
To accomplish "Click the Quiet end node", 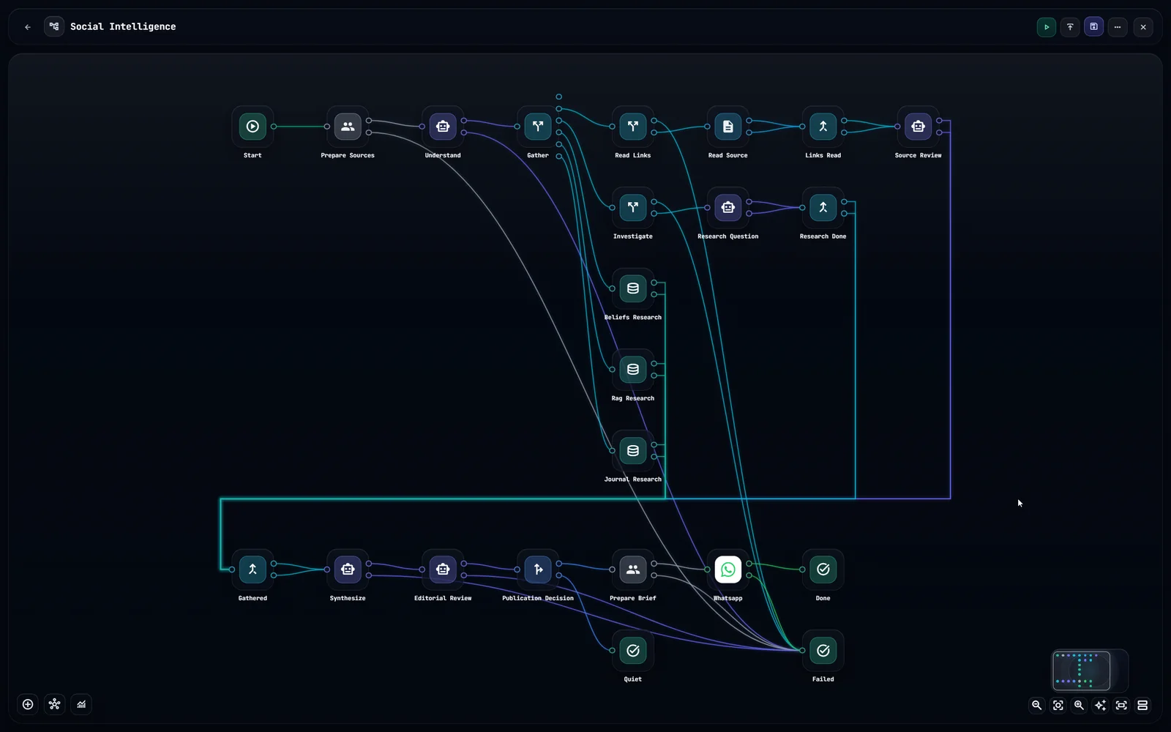I will 633,651.
